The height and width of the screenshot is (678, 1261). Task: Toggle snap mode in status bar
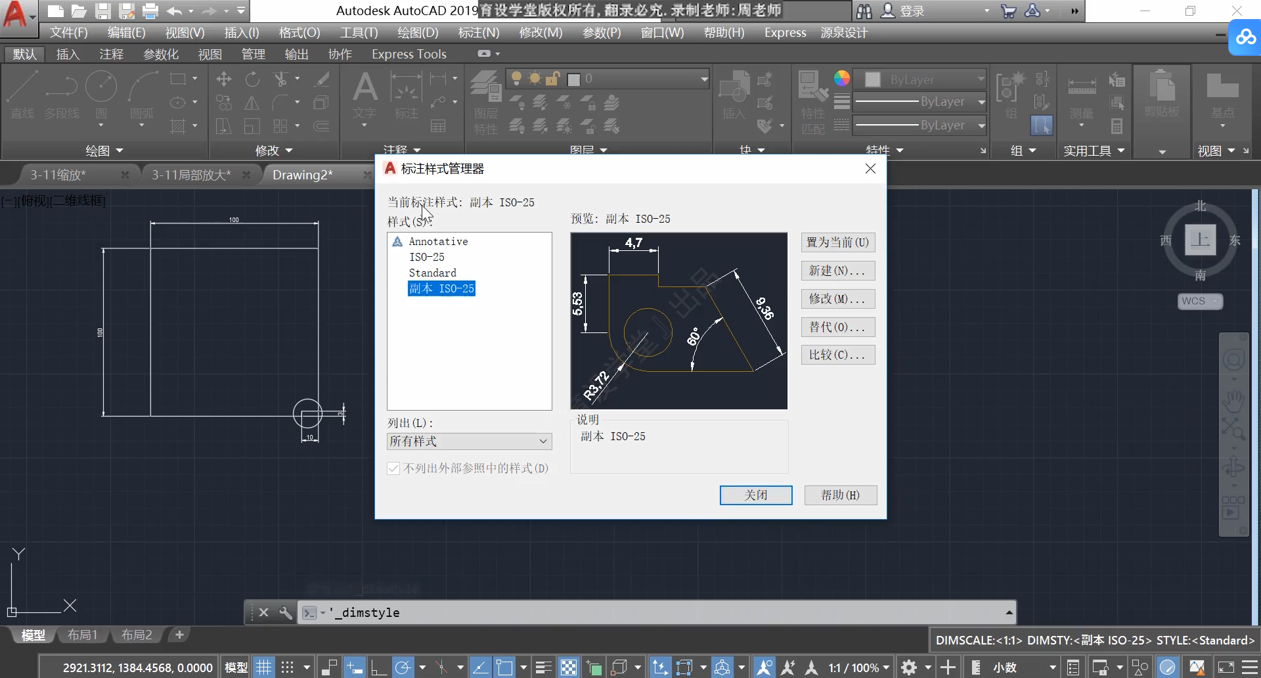click(x=287, y=667)
